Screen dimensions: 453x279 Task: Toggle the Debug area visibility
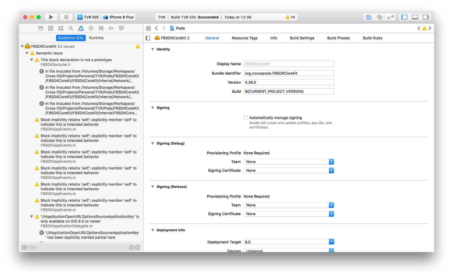pos(415,17)
